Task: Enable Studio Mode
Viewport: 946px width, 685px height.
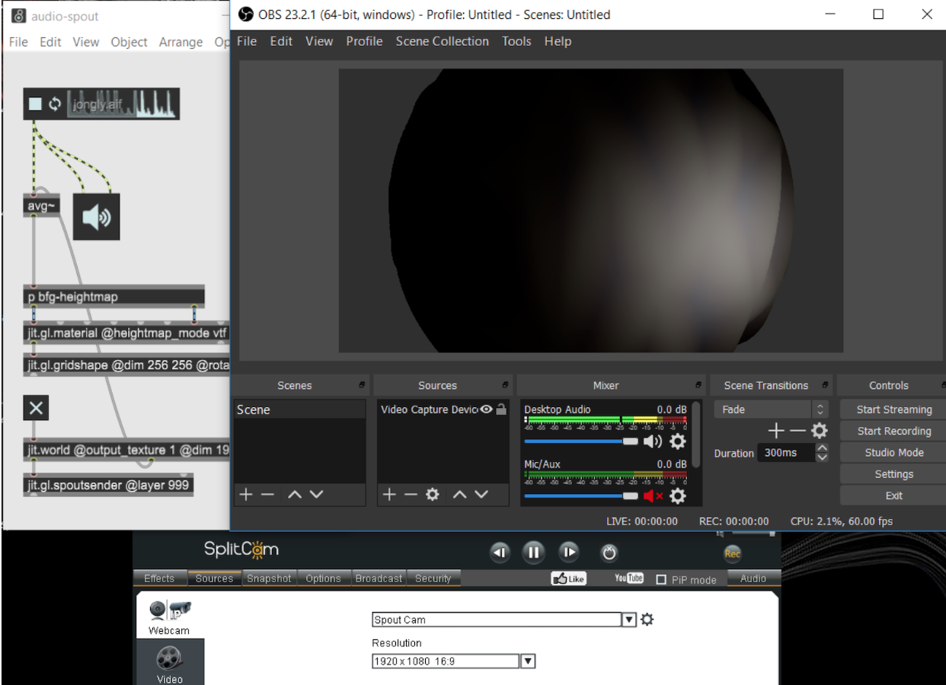Action: (894, 452)
